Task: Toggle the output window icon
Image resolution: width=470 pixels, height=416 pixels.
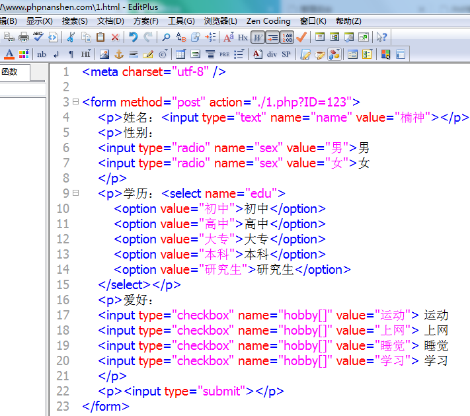Action: pyautogui.click(x=349, y=37)
